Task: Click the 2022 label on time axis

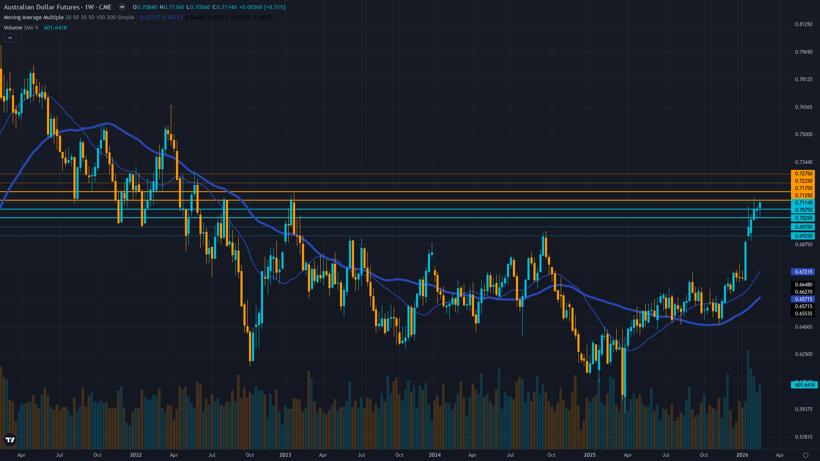Action: (136, 455)
